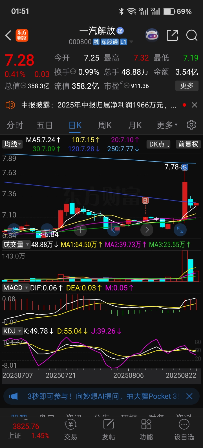The height and width of the screenshot is (448, 203).
Task: Select the 日K chart tab
Action: [75, 125]
